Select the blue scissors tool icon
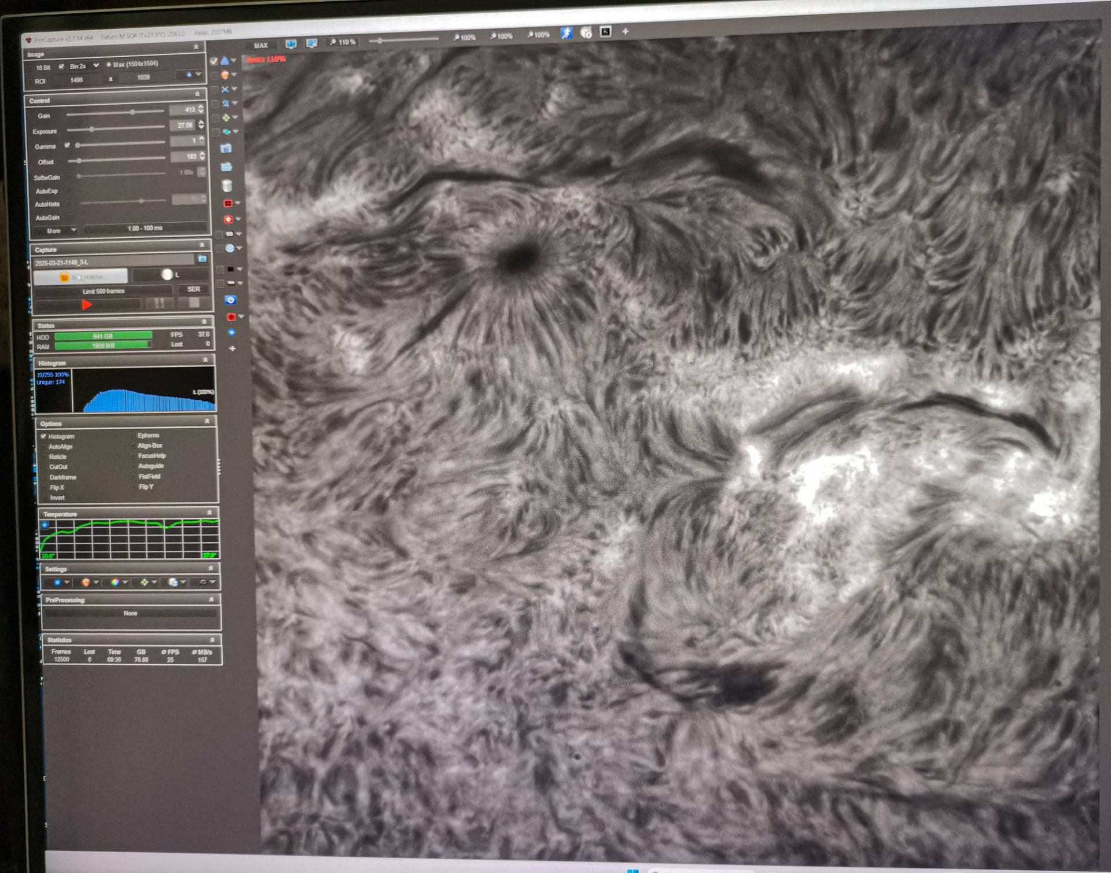The height and width of the screenshot is (873, 1111). coord(225,89)
